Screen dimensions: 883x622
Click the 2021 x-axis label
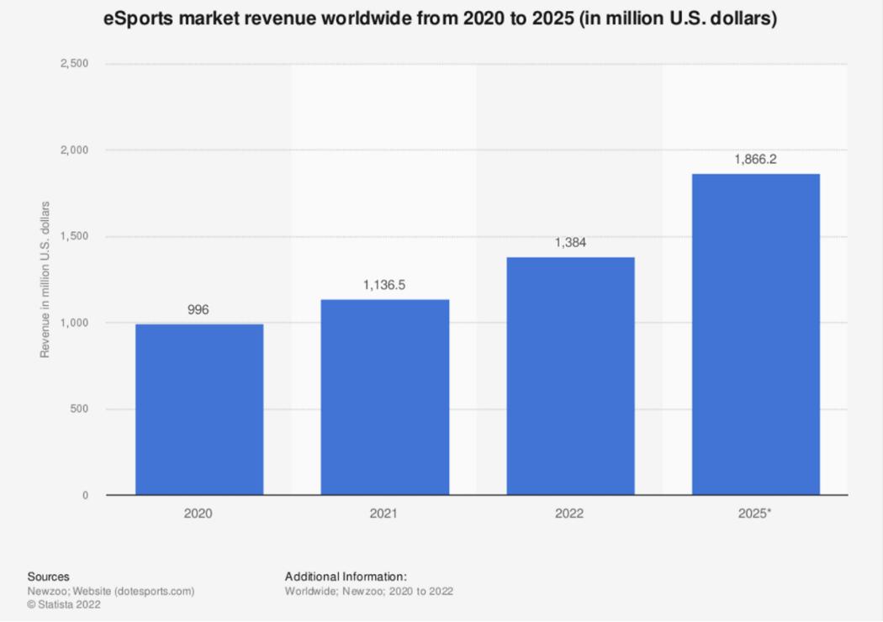coord(383,513)
